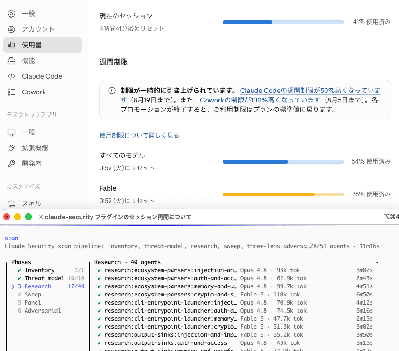Image resolution: width=399 pixels, height=351 pixels.
Task: Select the 使用量 sidebar item
Action: pyautogui.click(x=42, y=45)
